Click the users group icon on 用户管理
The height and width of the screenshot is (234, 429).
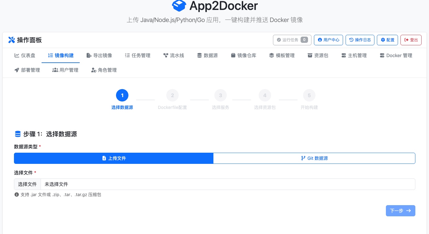click(x=55, y=70)
